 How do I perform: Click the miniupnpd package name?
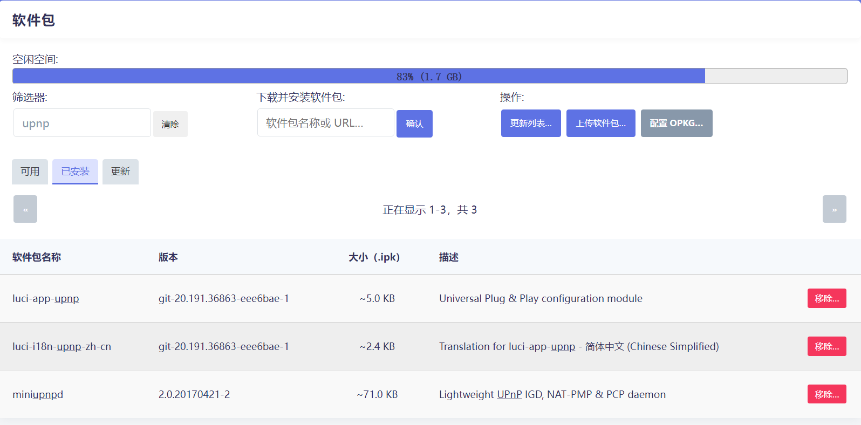(38, 394)
